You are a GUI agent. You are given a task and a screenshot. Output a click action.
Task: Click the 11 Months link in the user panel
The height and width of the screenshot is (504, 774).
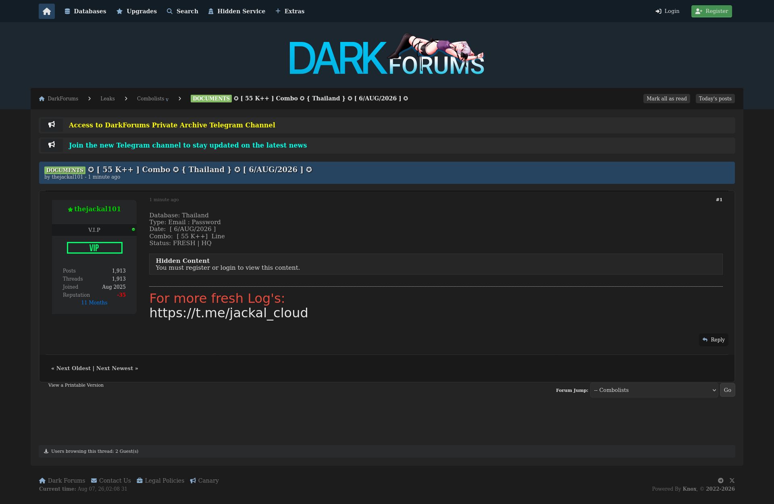coord(94,303)
